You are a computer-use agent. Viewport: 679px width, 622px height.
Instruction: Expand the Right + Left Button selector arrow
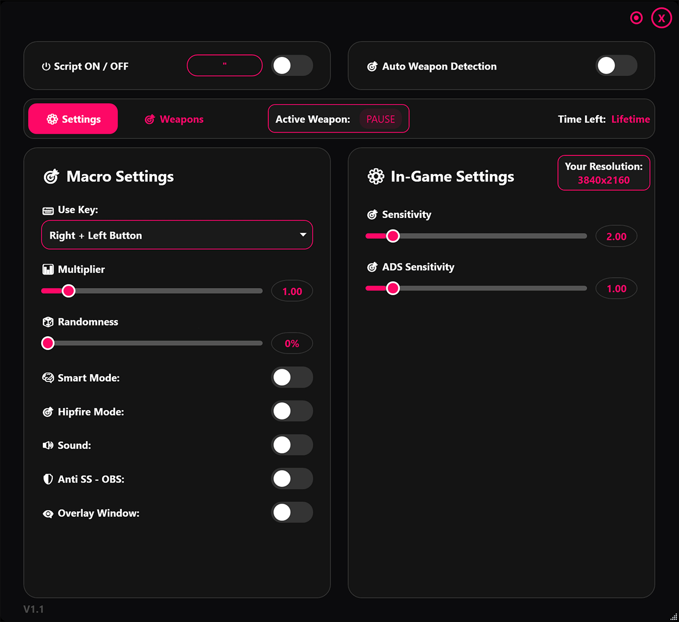[x=303, y=235]
